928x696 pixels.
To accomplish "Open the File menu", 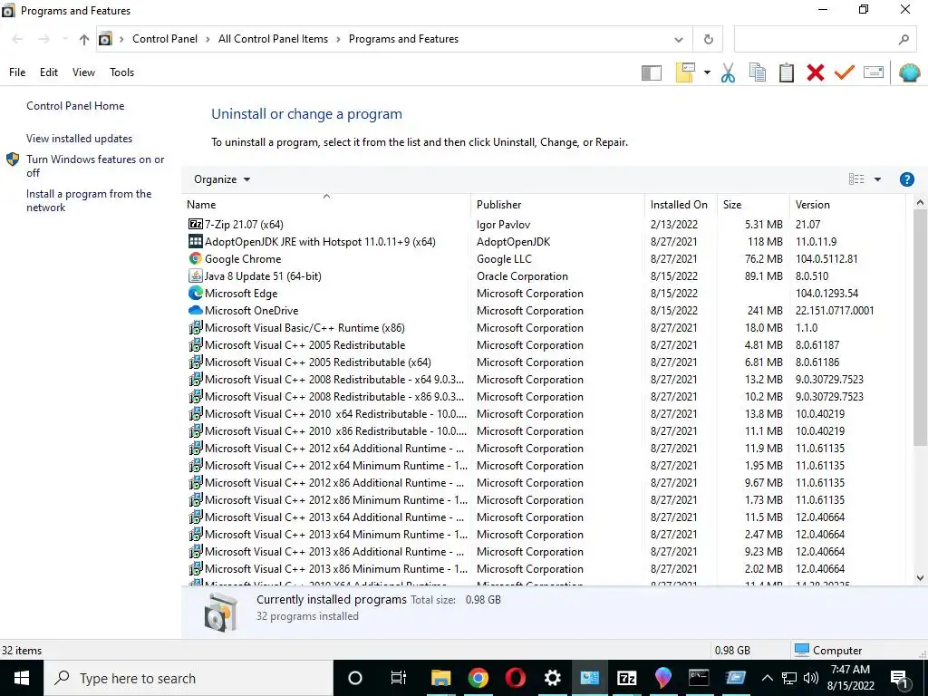I will tap(17, 72).
